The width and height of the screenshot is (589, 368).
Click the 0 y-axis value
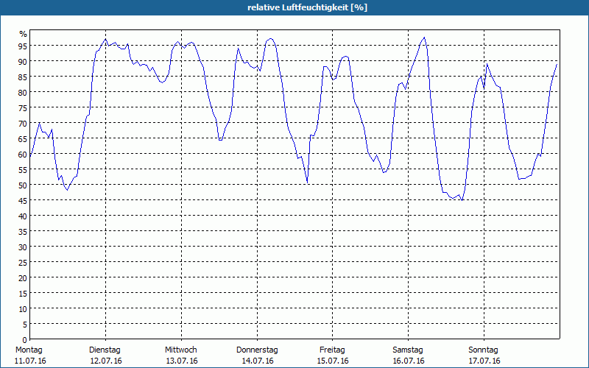coord(25,340)
